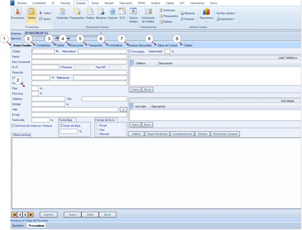Switch to the Escritorio tab at the bottom
Screen dimensions: 302x230
coord(18,226)
